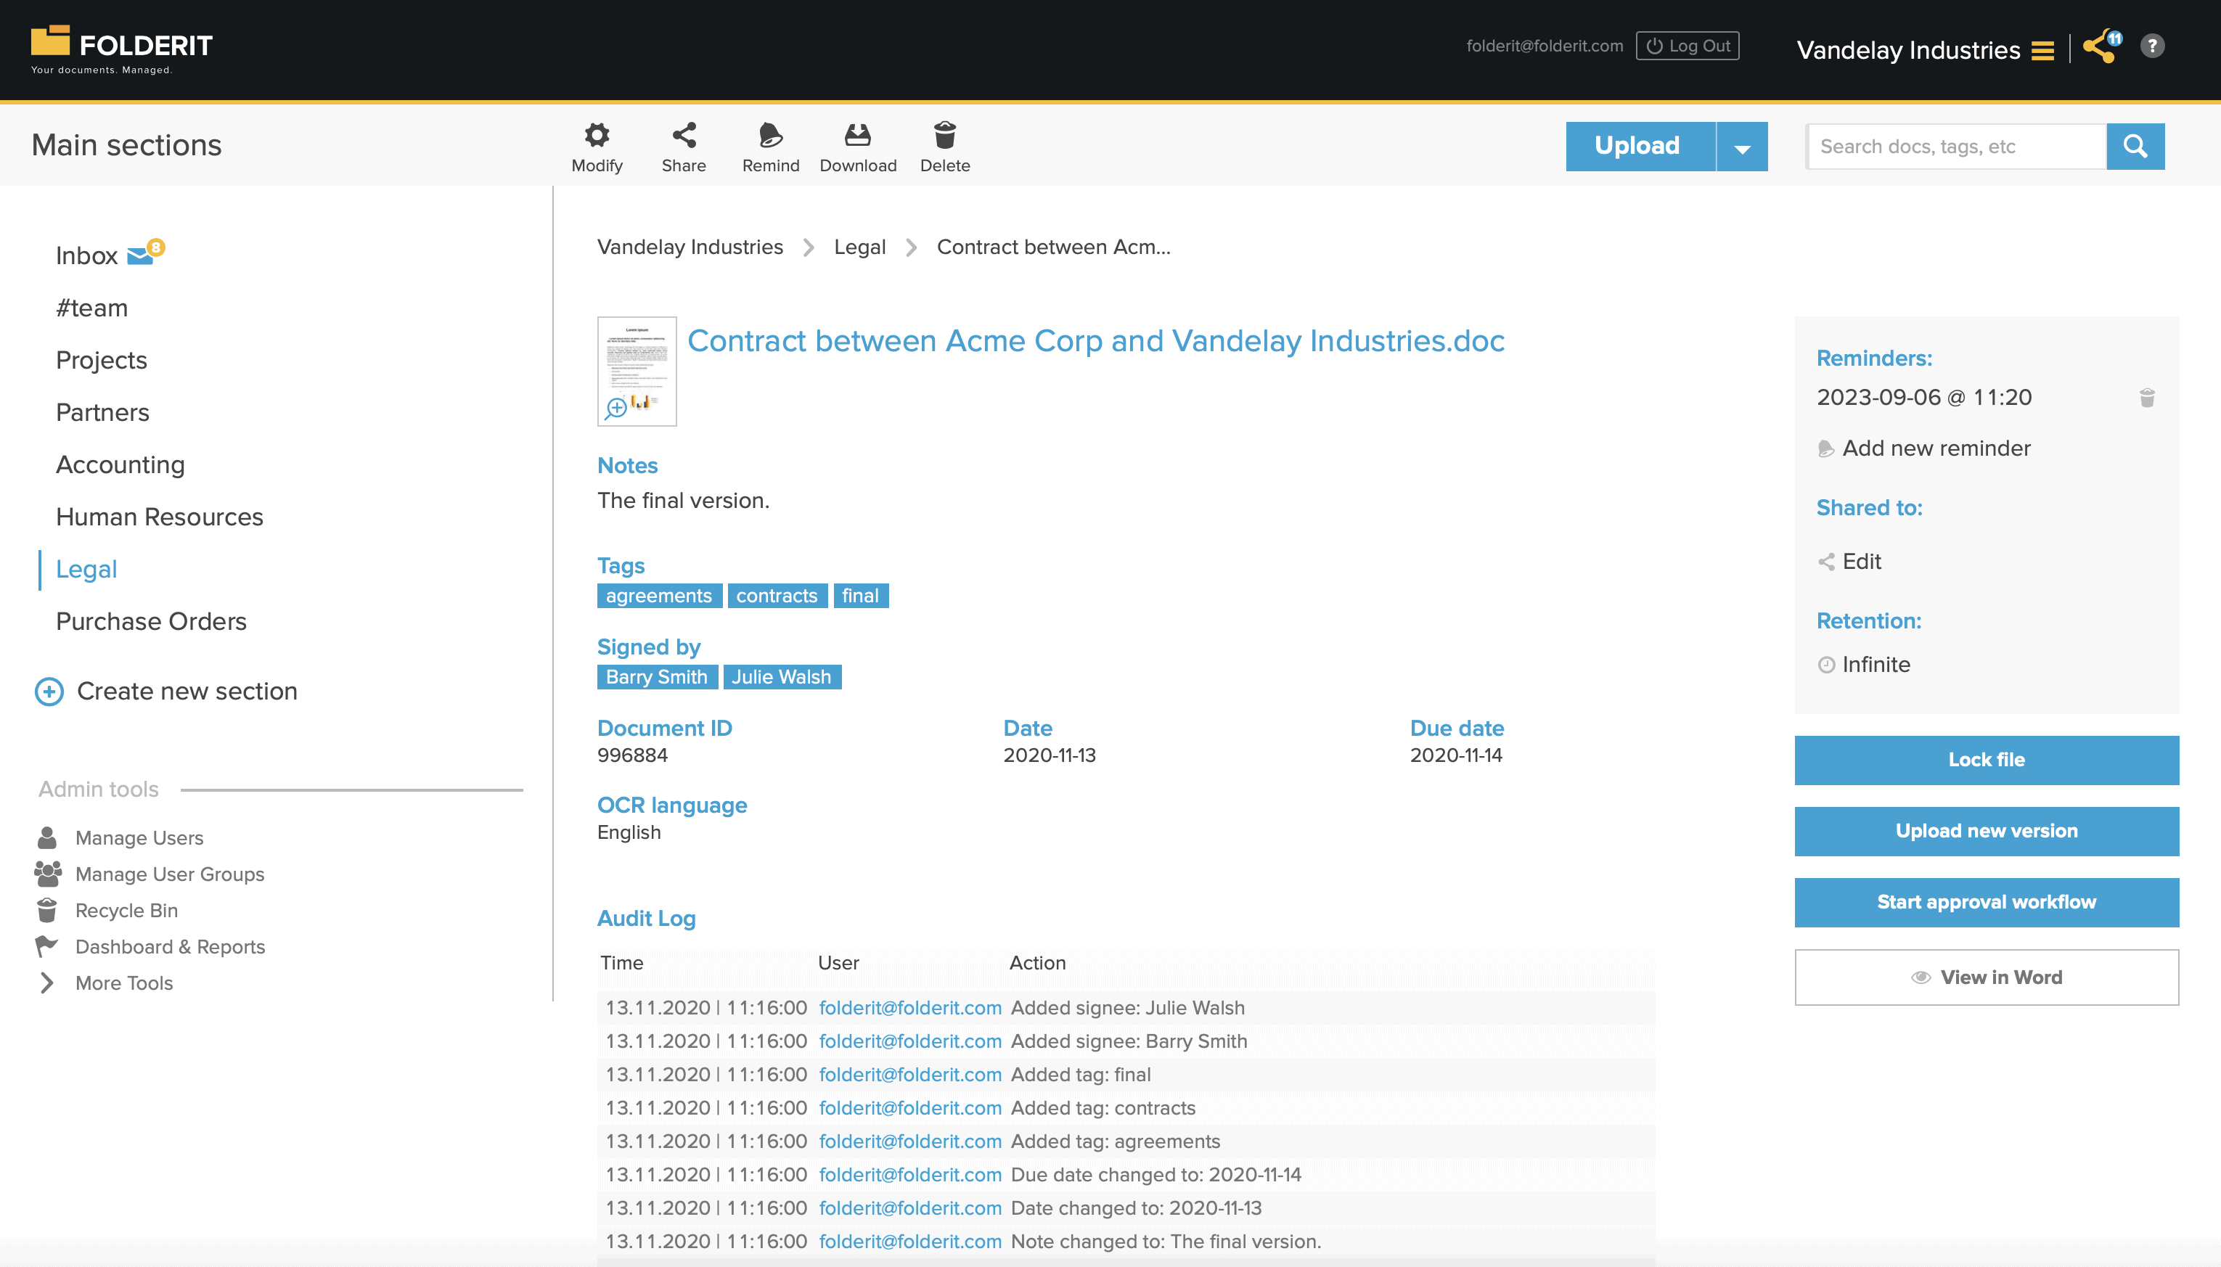Click the Lock file button
The image size is (2221, 1267).
click(1987, 760)
